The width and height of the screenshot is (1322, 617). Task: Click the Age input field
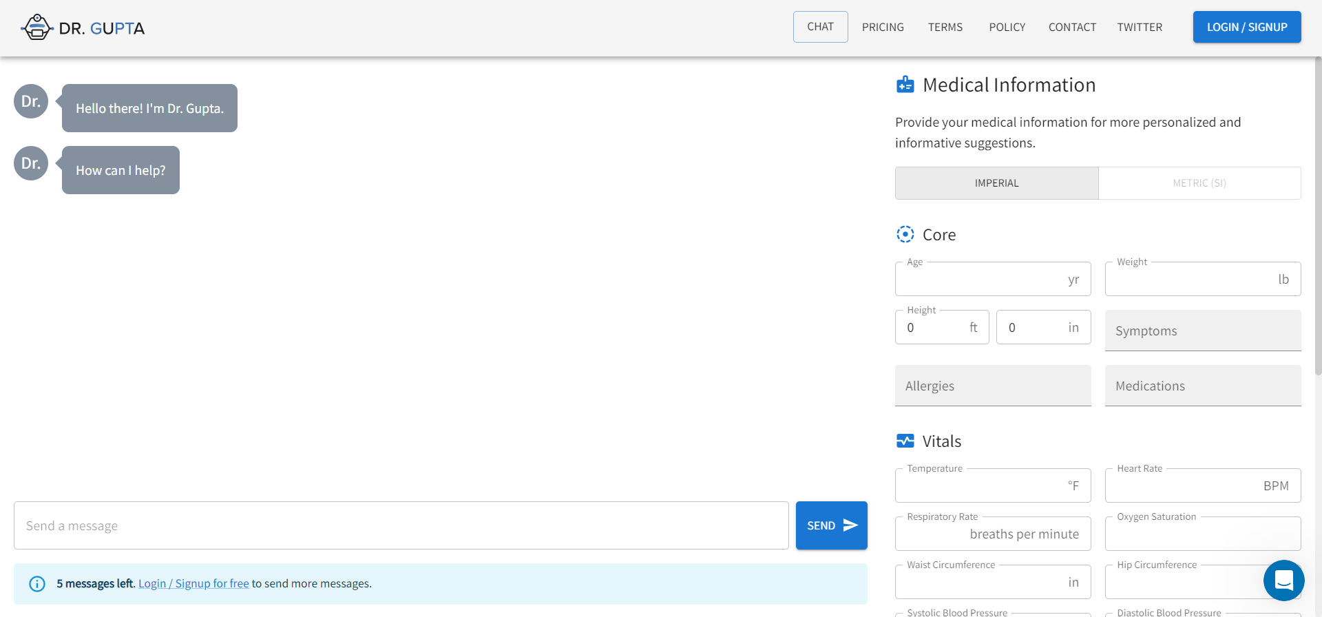tap(993, 279)
